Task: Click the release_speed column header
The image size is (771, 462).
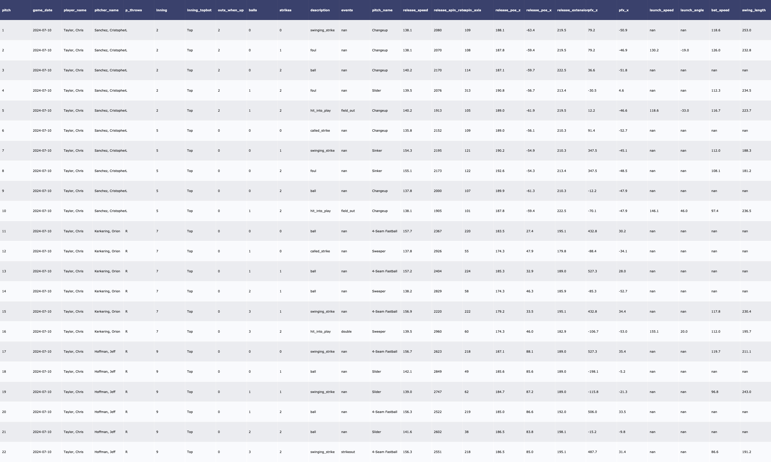Action: (415, 10)
